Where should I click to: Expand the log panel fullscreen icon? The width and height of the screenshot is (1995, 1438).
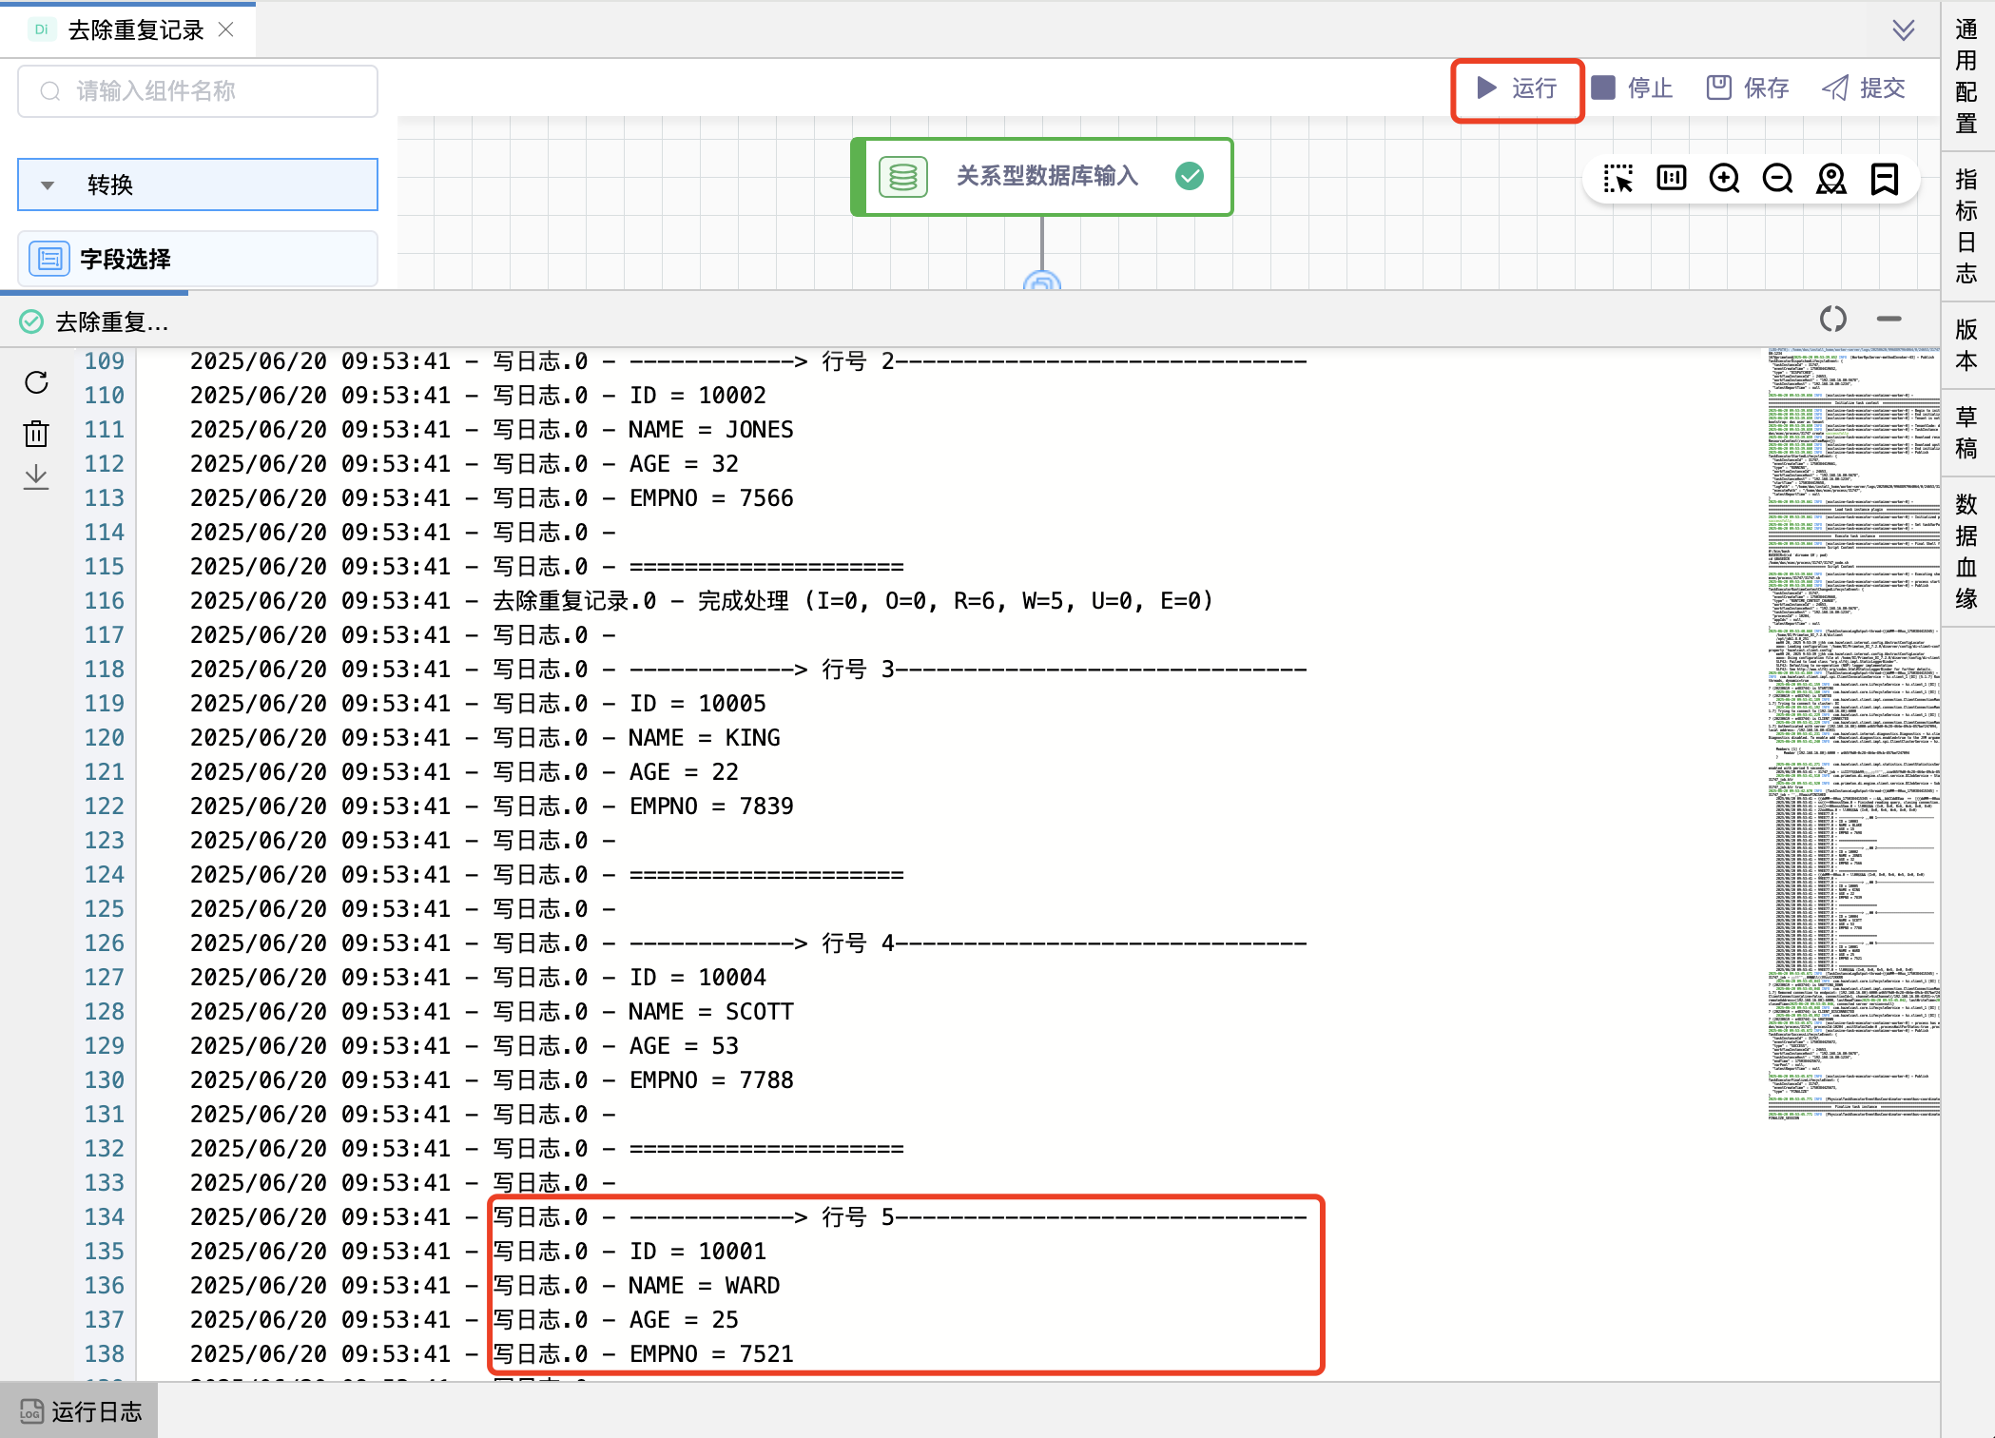[1832, 319]
